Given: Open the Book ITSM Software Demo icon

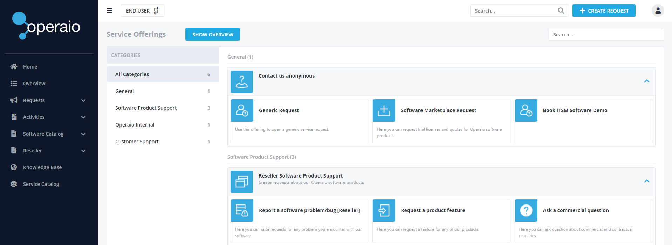Looking at the screenshot, I should click(x=526, y=110).
